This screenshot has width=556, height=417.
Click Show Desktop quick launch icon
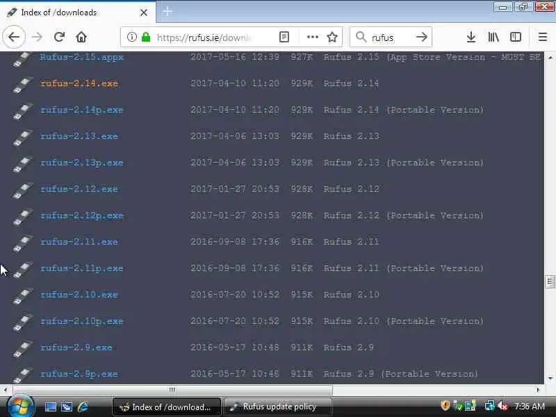[50, 407]
